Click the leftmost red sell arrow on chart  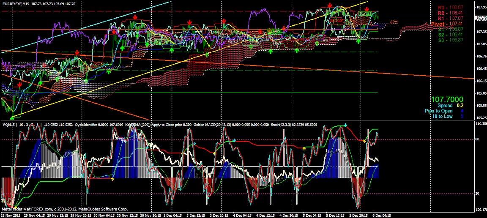coord(19,85)
